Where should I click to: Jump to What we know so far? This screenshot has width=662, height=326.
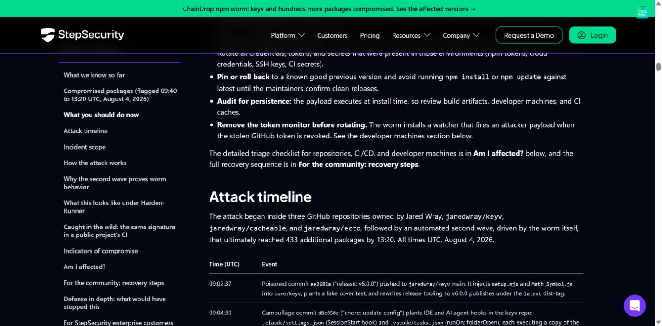[94, 75]
